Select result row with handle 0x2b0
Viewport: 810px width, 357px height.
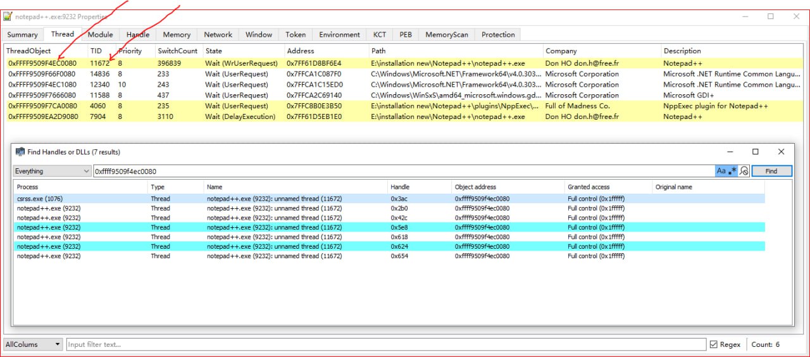tap(389, 208)
